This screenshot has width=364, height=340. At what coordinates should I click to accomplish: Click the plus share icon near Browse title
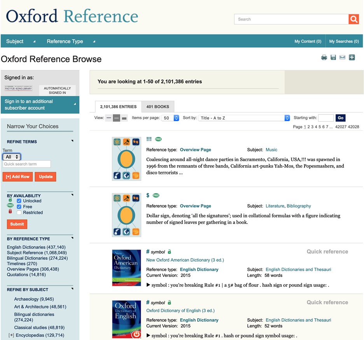(352, 57)
